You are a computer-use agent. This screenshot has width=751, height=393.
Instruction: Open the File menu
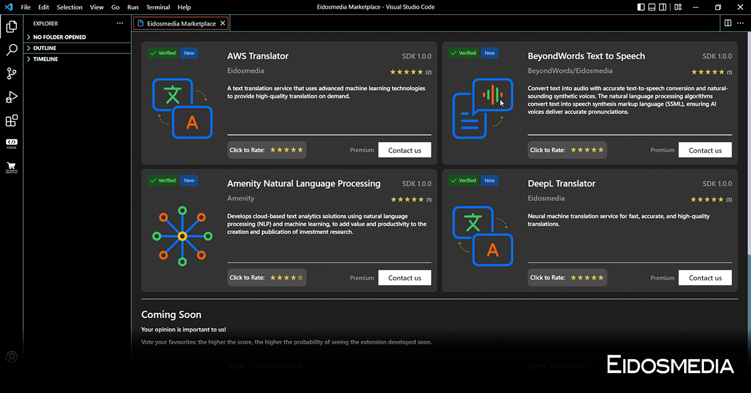click(26, 7)
